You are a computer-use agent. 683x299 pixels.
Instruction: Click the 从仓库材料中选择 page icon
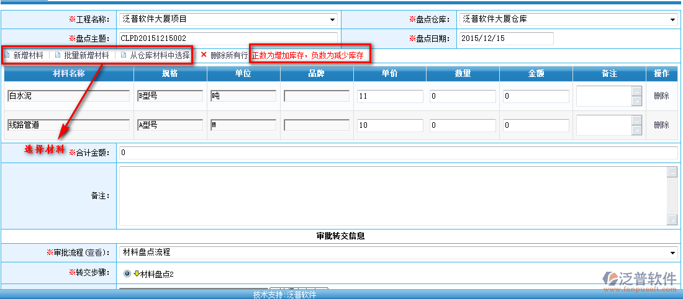point(124,55)
